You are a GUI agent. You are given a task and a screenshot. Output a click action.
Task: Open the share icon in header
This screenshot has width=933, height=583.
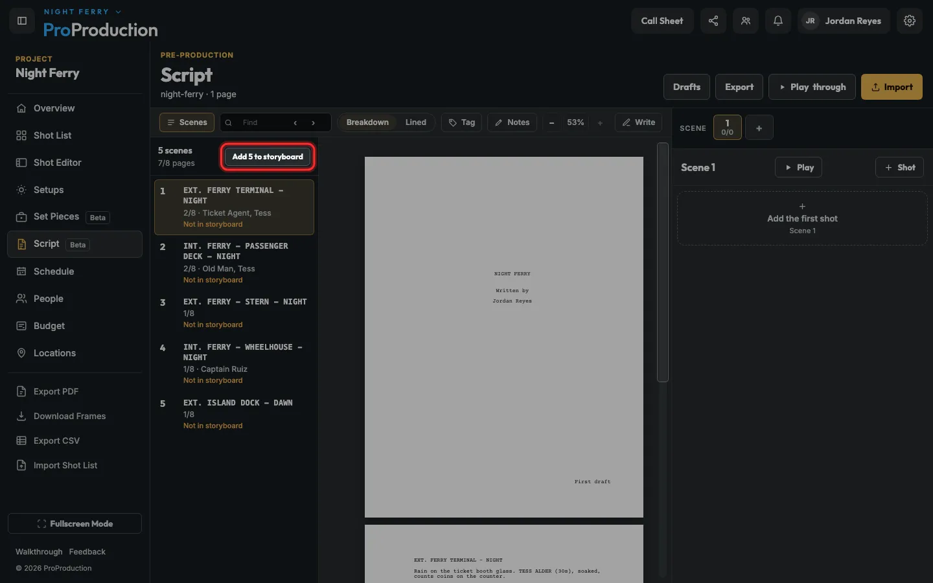tap(713, 21)
